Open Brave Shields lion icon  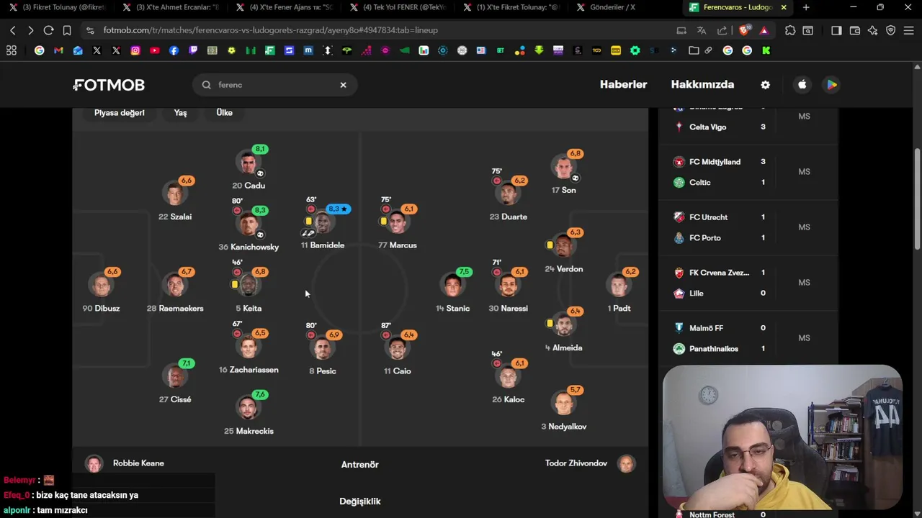(x=744, y=30)
